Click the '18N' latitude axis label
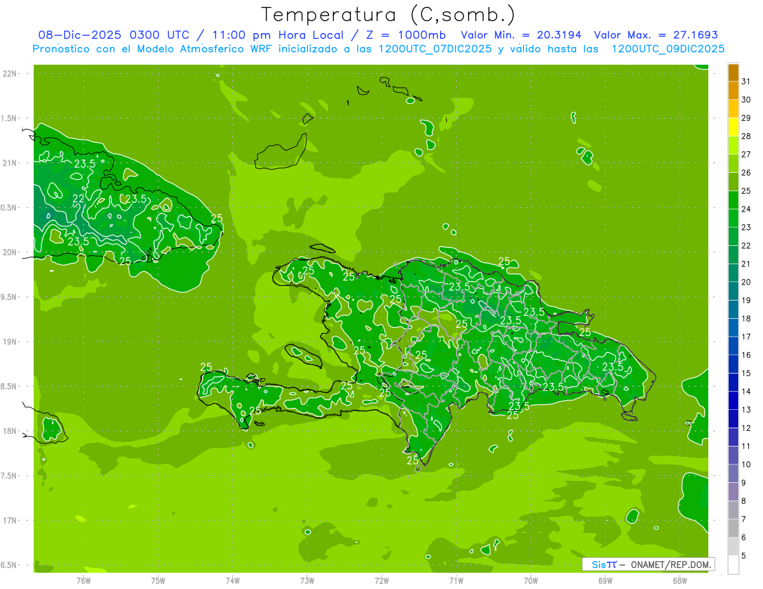 [10, 431]
